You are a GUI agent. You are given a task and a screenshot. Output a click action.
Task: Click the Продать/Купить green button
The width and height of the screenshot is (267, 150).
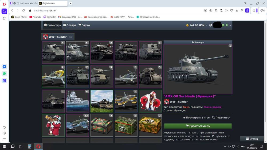[198, 126]
